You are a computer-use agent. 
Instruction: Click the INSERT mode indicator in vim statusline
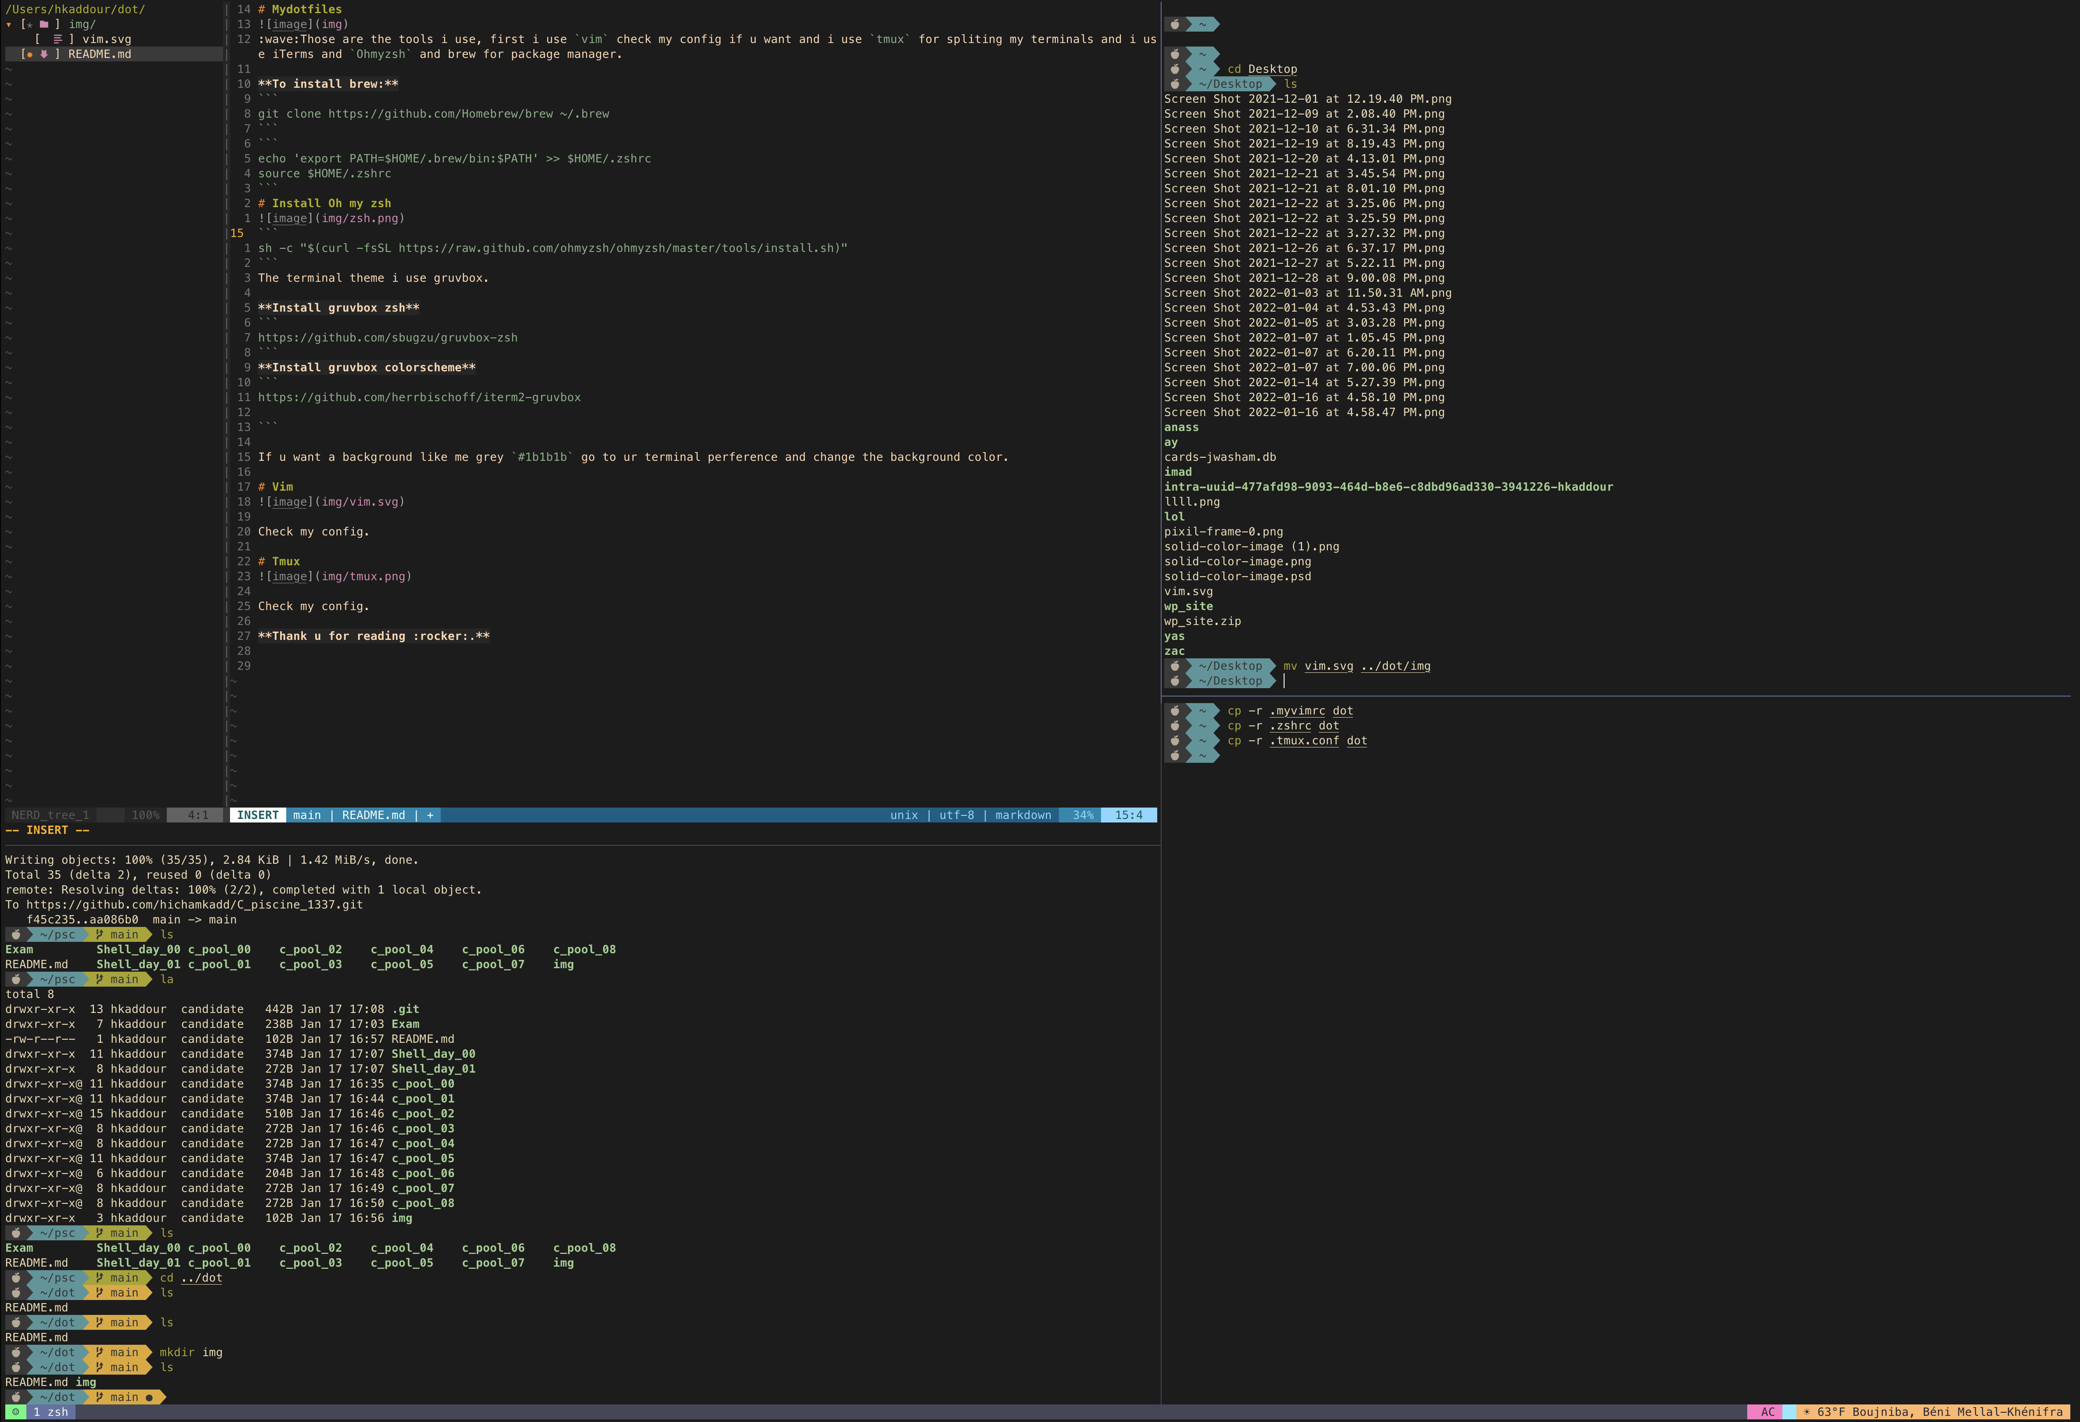point(258,815)
